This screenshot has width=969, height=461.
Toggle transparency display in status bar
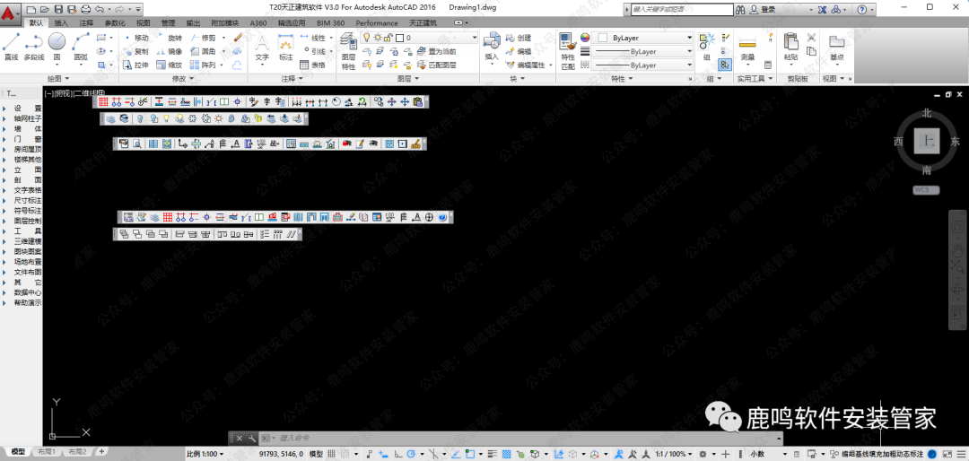[505, 454]
